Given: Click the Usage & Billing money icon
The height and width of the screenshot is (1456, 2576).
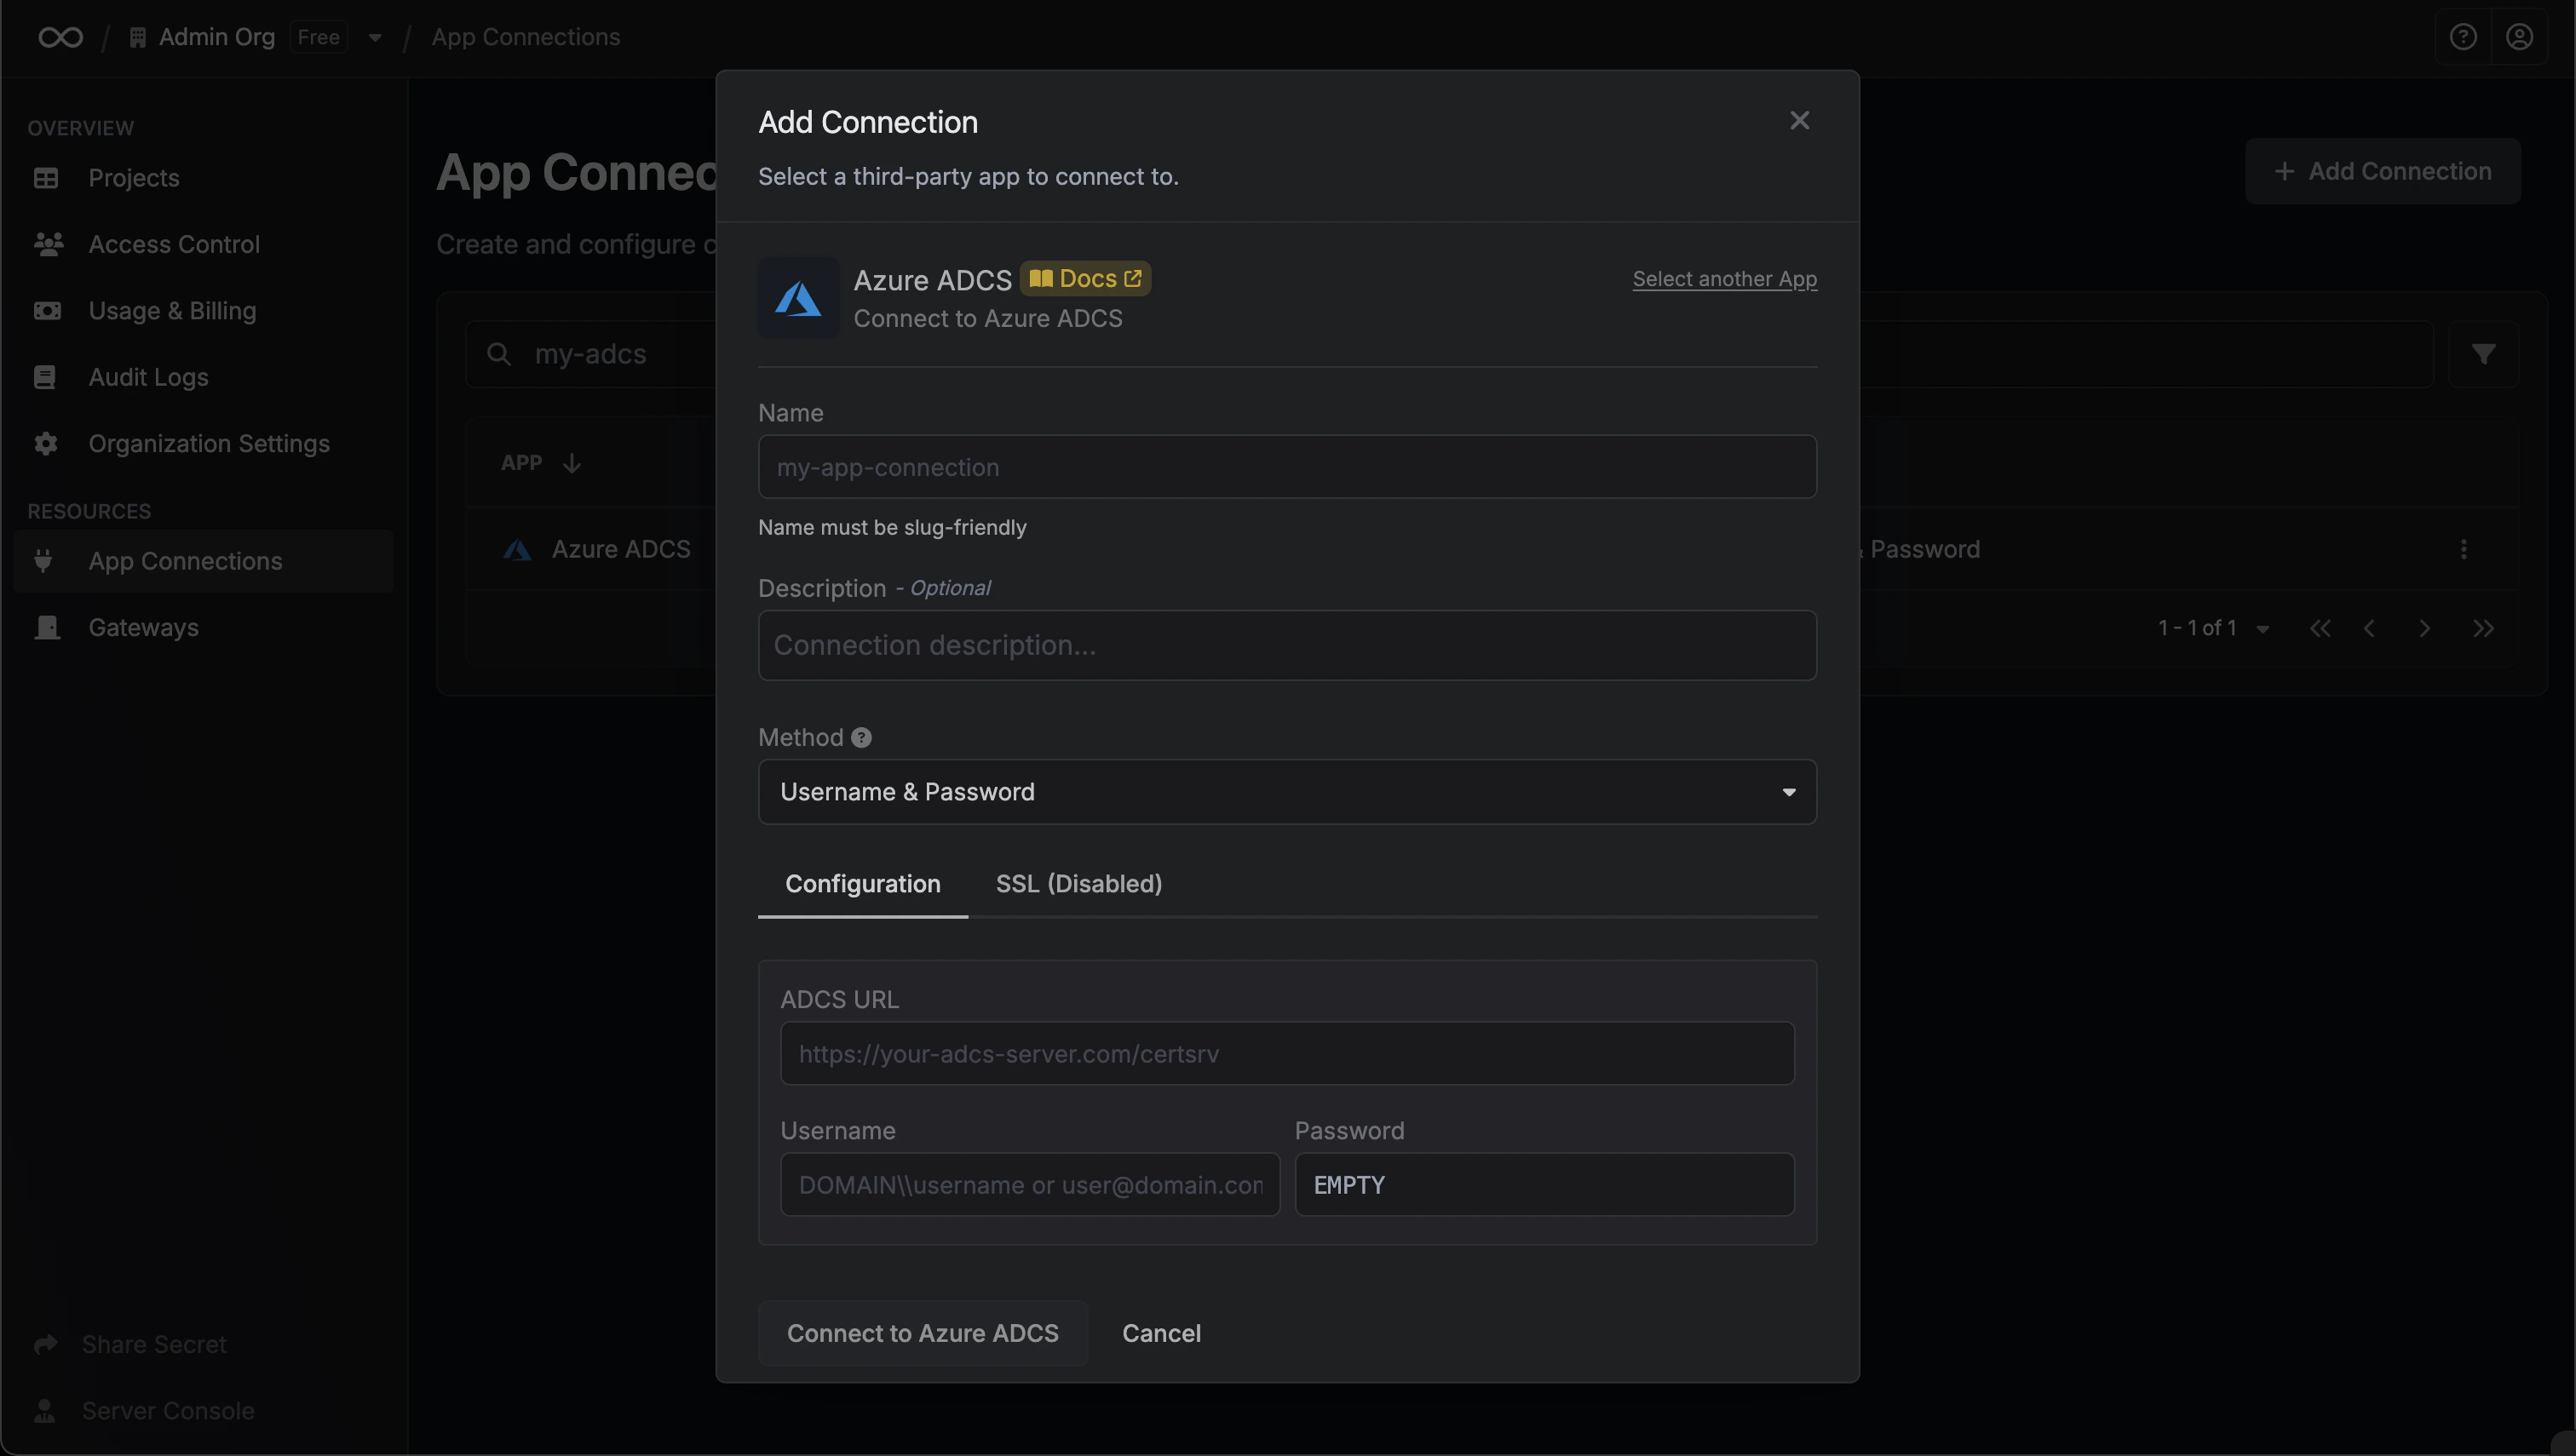Looking at the screenshot, I should [47, 311].
